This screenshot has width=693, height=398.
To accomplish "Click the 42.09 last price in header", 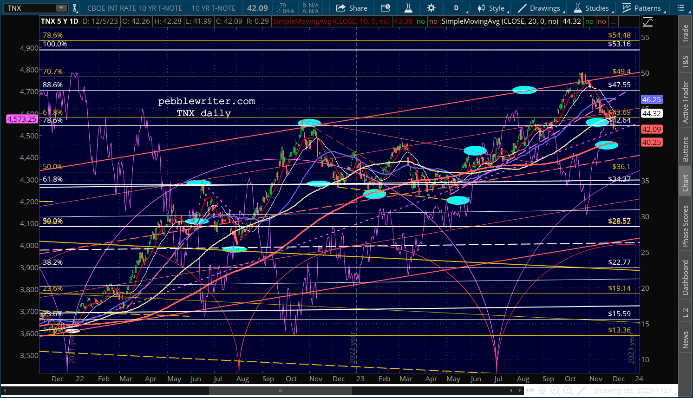I will [257, 8].
